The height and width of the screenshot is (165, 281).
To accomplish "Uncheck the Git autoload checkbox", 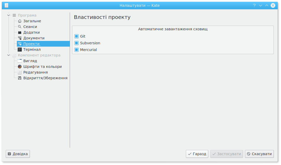I will point(76,36).
